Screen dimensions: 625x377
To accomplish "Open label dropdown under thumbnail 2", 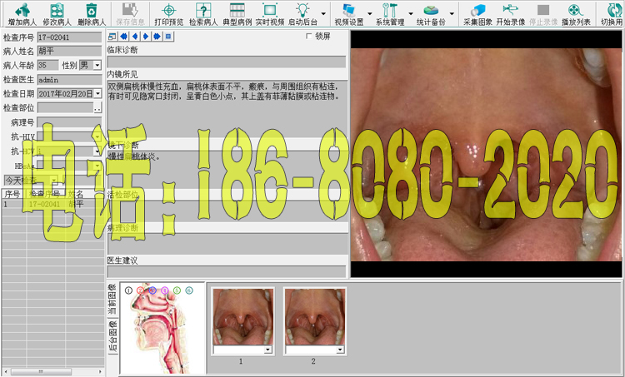I will point(340,350).
